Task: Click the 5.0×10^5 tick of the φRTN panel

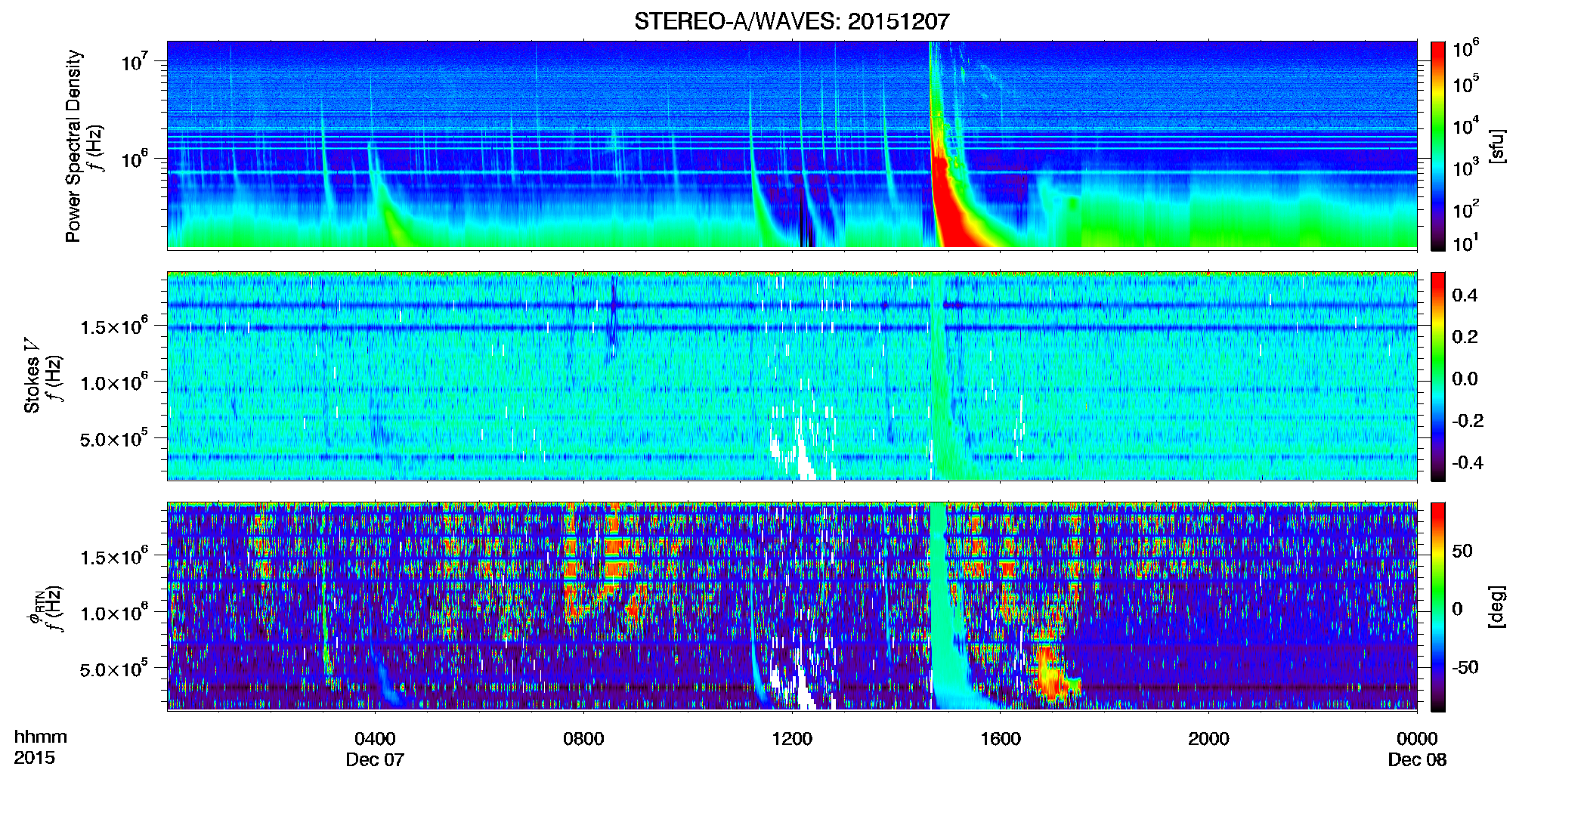Action: point(114,668)
